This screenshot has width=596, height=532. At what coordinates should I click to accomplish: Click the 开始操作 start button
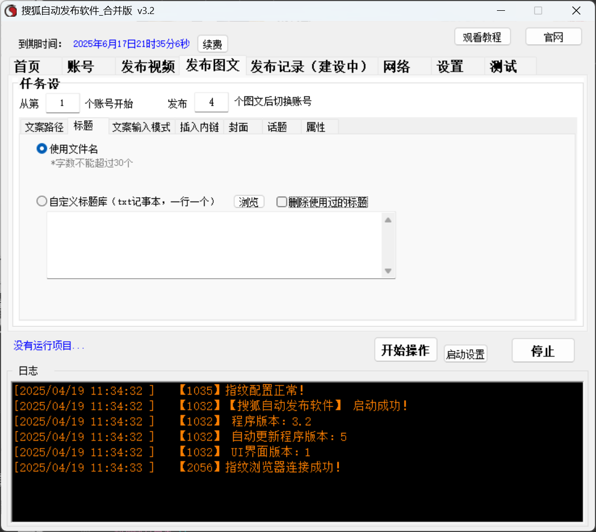pos(405,350)
